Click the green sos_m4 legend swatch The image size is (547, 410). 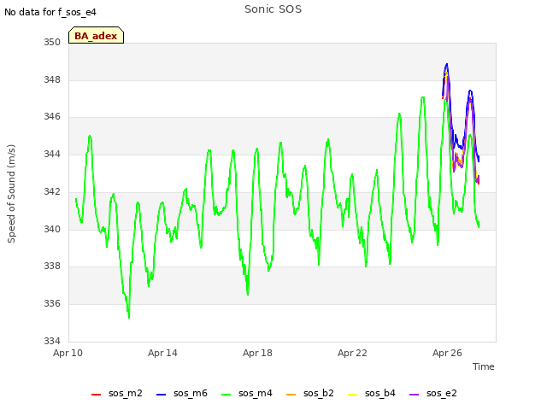(x=226, y=395)
